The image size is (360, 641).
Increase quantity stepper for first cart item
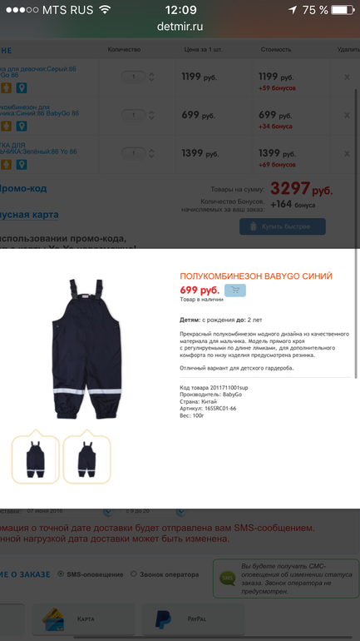[151, 74]
